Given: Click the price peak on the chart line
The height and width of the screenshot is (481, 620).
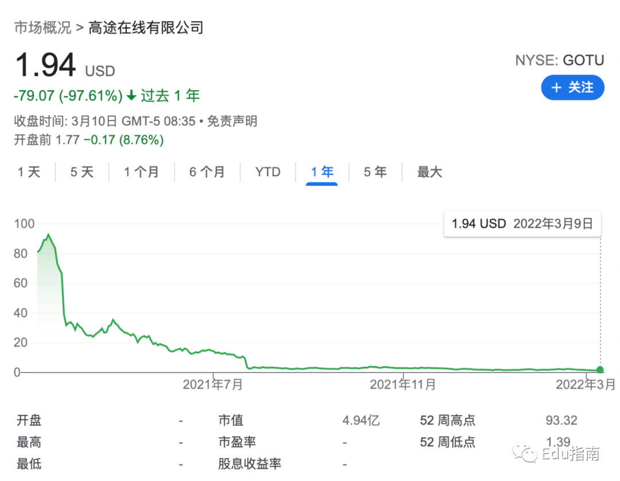Looking at the screenshot, I should [x=48, y=235].
